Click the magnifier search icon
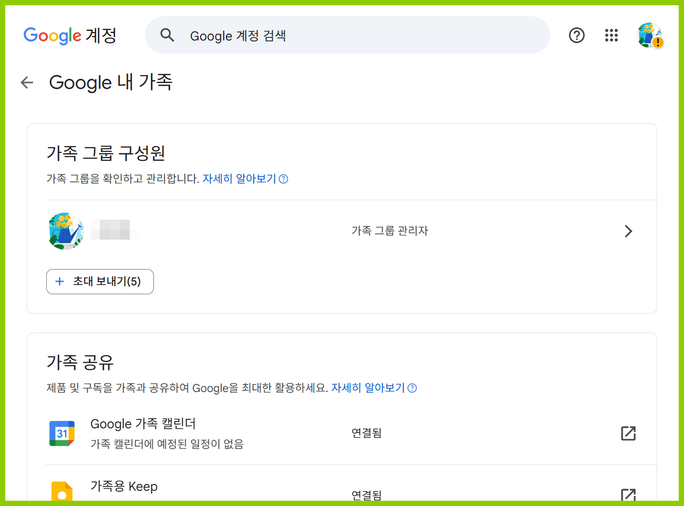The height and width of the screenshot is (506, 684). (167, 35)
